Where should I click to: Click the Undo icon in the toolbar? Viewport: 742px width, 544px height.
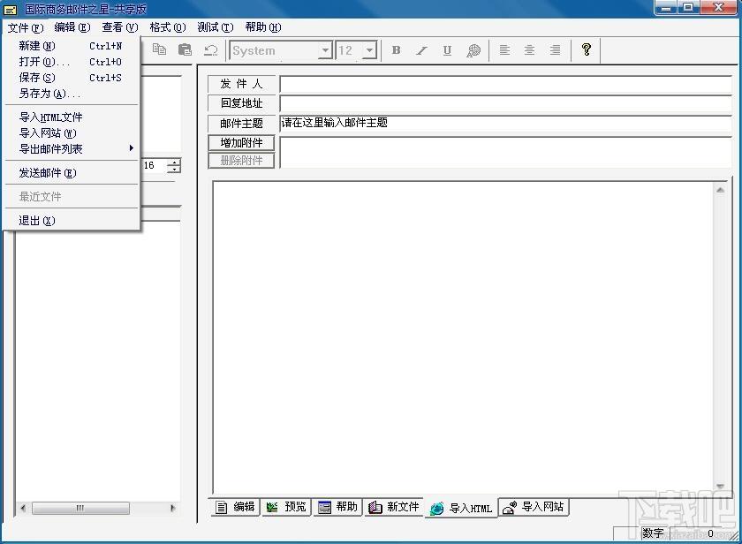tap(210, 49)
